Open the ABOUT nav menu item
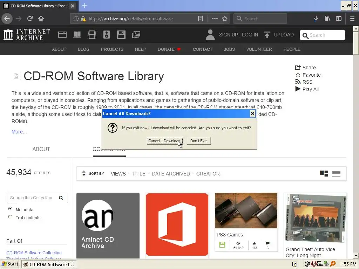 (59, 49)
